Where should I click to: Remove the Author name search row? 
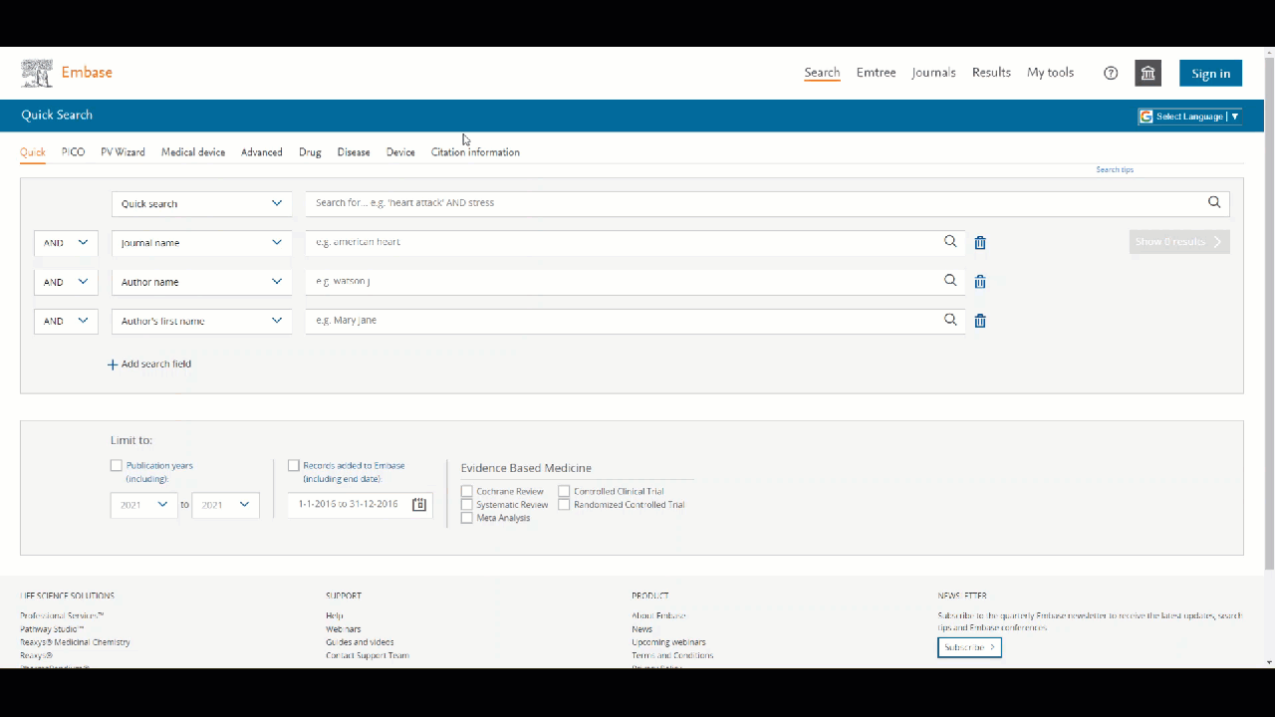(x=980, y=282)
